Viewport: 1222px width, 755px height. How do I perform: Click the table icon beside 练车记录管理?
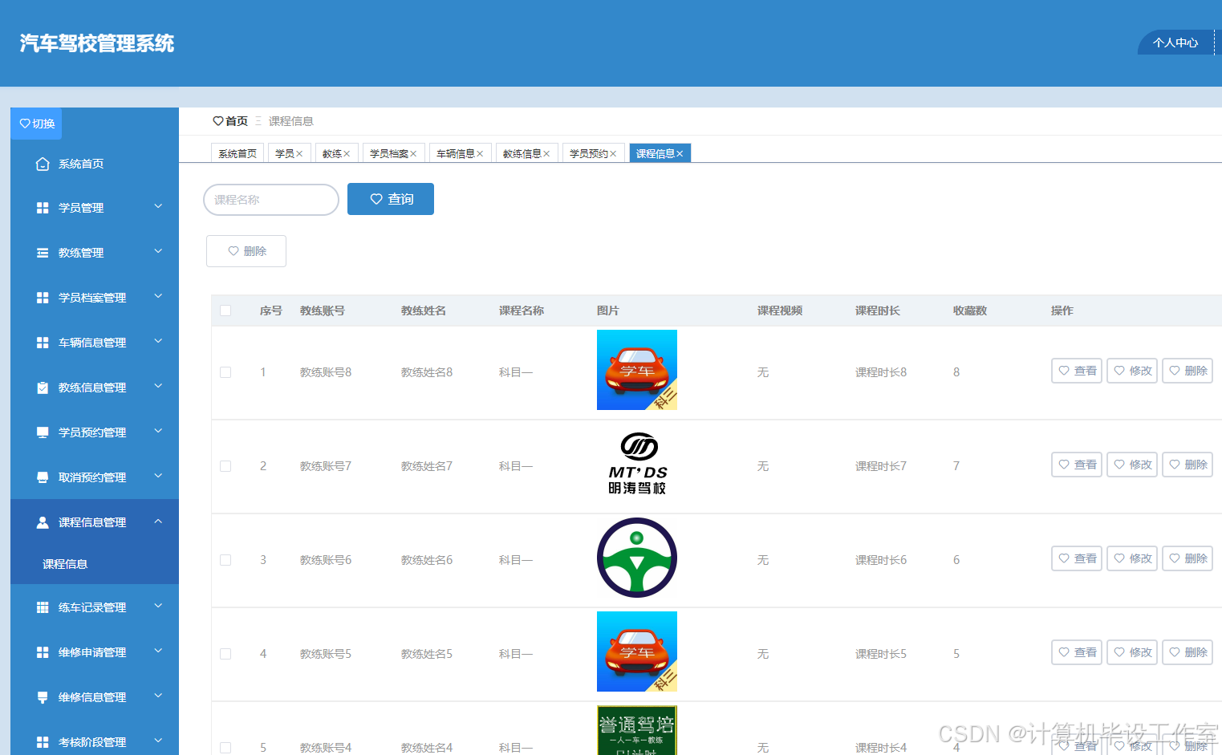click(x=43, y=607)
